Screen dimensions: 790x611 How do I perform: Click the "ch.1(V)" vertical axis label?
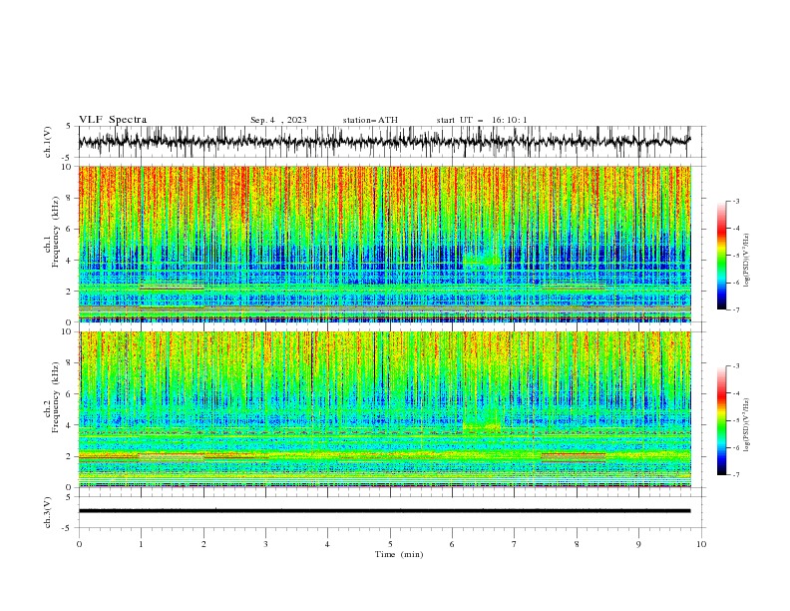48,142
